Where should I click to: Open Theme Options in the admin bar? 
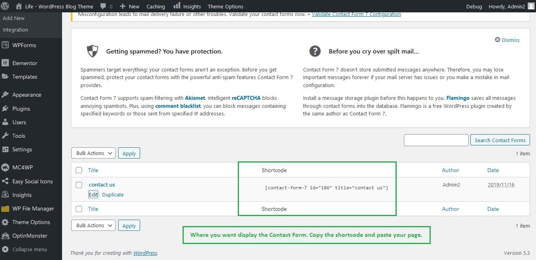[225, 6]
